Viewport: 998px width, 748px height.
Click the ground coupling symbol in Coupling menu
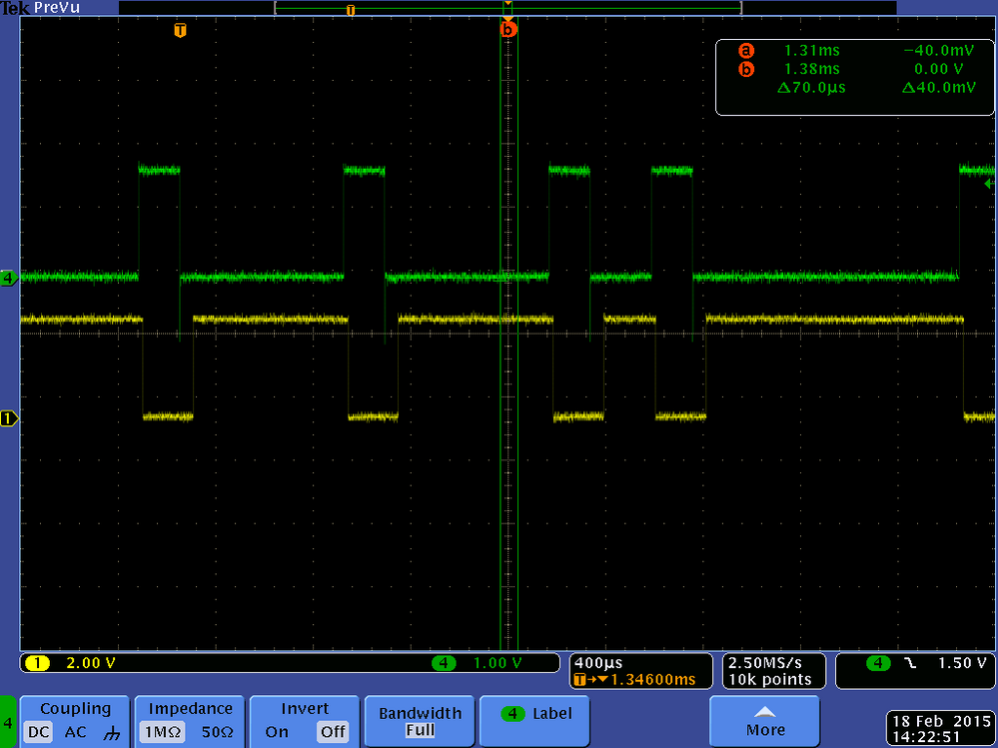click(x=110, y=731)
